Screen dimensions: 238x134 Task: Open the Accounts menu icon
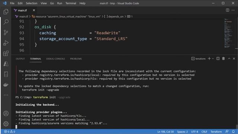coord(6,113)
